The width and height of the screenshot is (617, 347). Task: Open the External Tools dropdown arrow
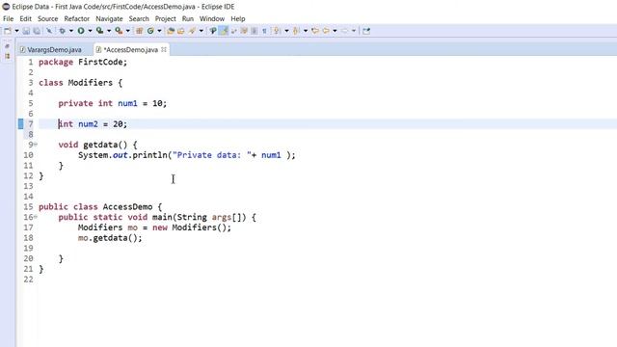click(127, 31)
